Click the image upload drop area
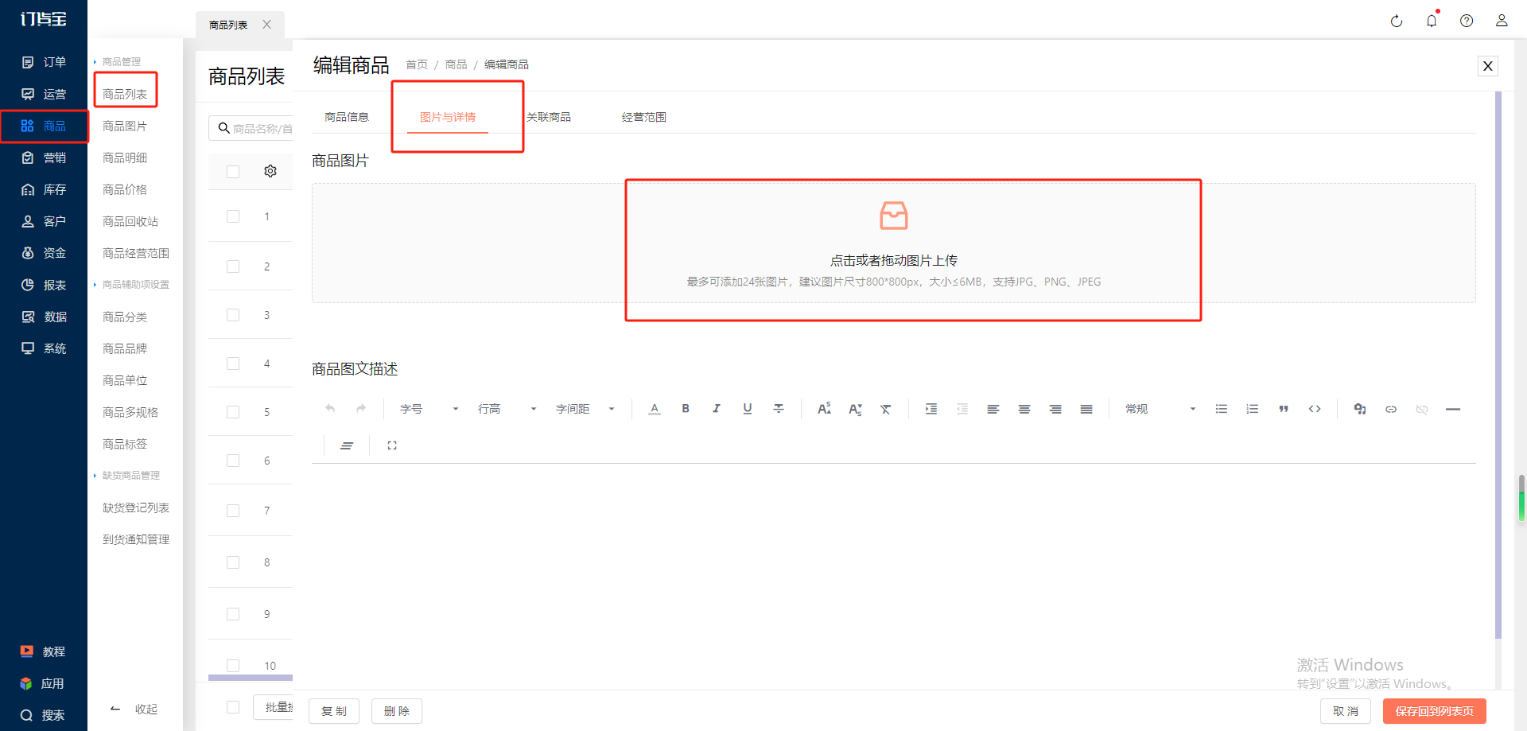This screenshot has height=731, width=1527. [894, 243]
